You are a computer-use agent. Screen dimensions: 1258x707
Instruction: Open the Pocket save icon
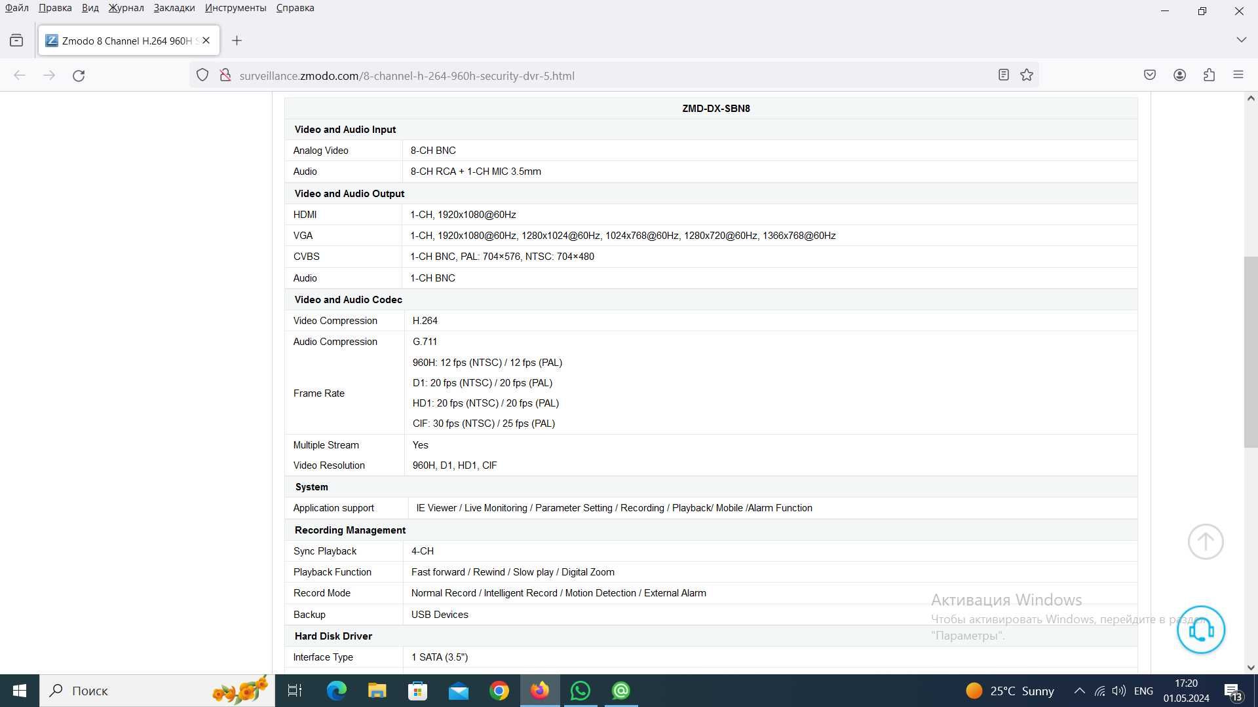click(1150, 75)
